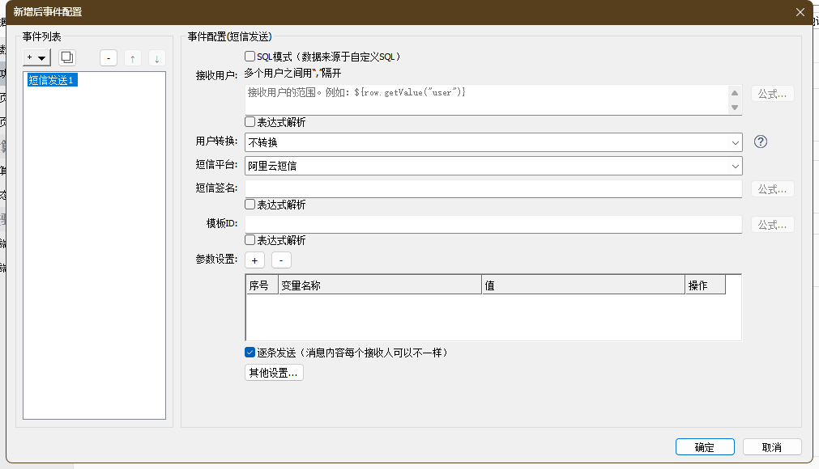Click the 确定 button
The width and height of the screenshot is (819, 469).
(704, 447)
